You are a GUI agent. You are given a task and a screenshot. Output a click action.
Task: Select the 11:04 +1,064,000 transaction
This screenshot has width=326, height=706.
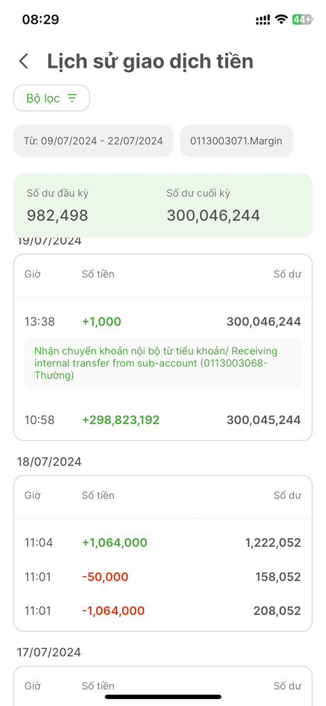pos(163,543)
